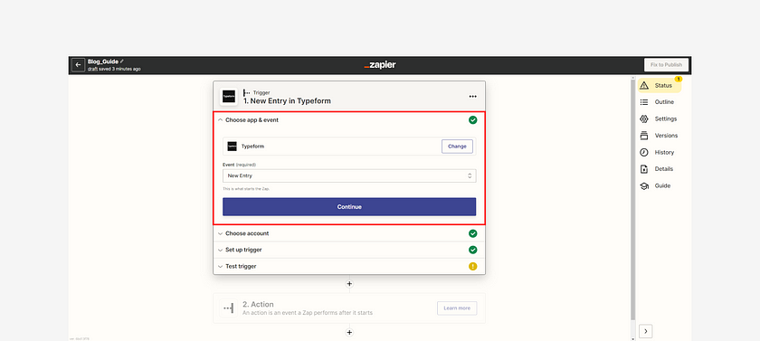This screenshot has height=341, width=760.
Task: Expand the Test trigger section
Action: [x=349, y=267]
